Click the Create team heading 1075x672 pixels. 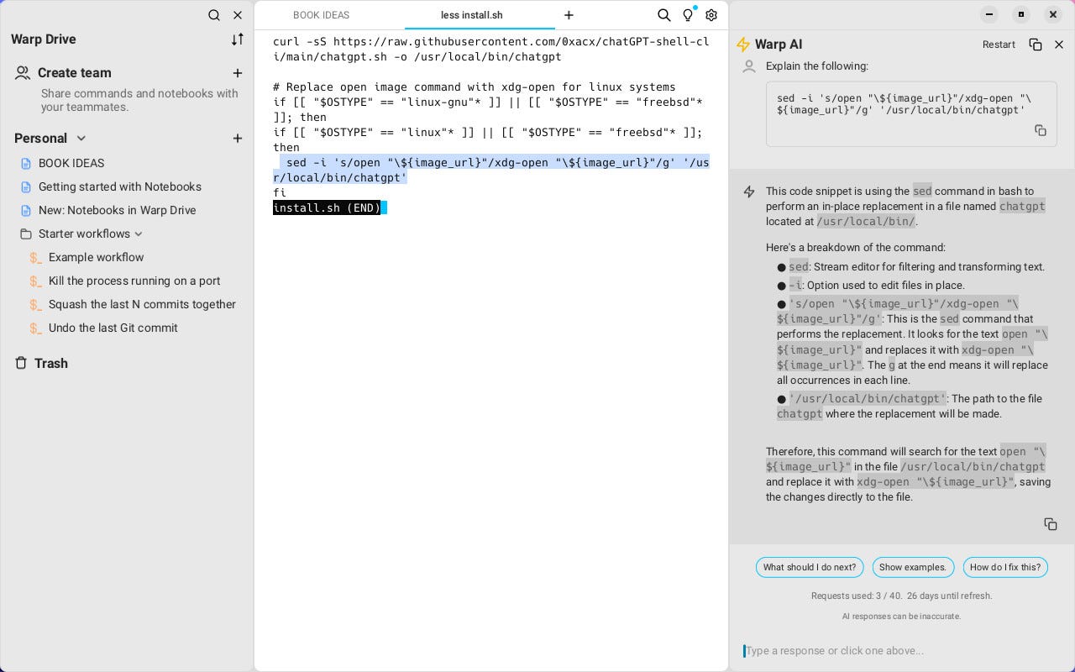pyautogui.click(x=74, y=73)
